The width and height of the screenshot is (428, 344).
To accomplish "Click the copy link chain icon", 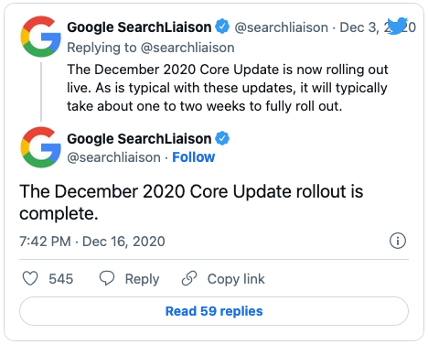I will 189,278.
